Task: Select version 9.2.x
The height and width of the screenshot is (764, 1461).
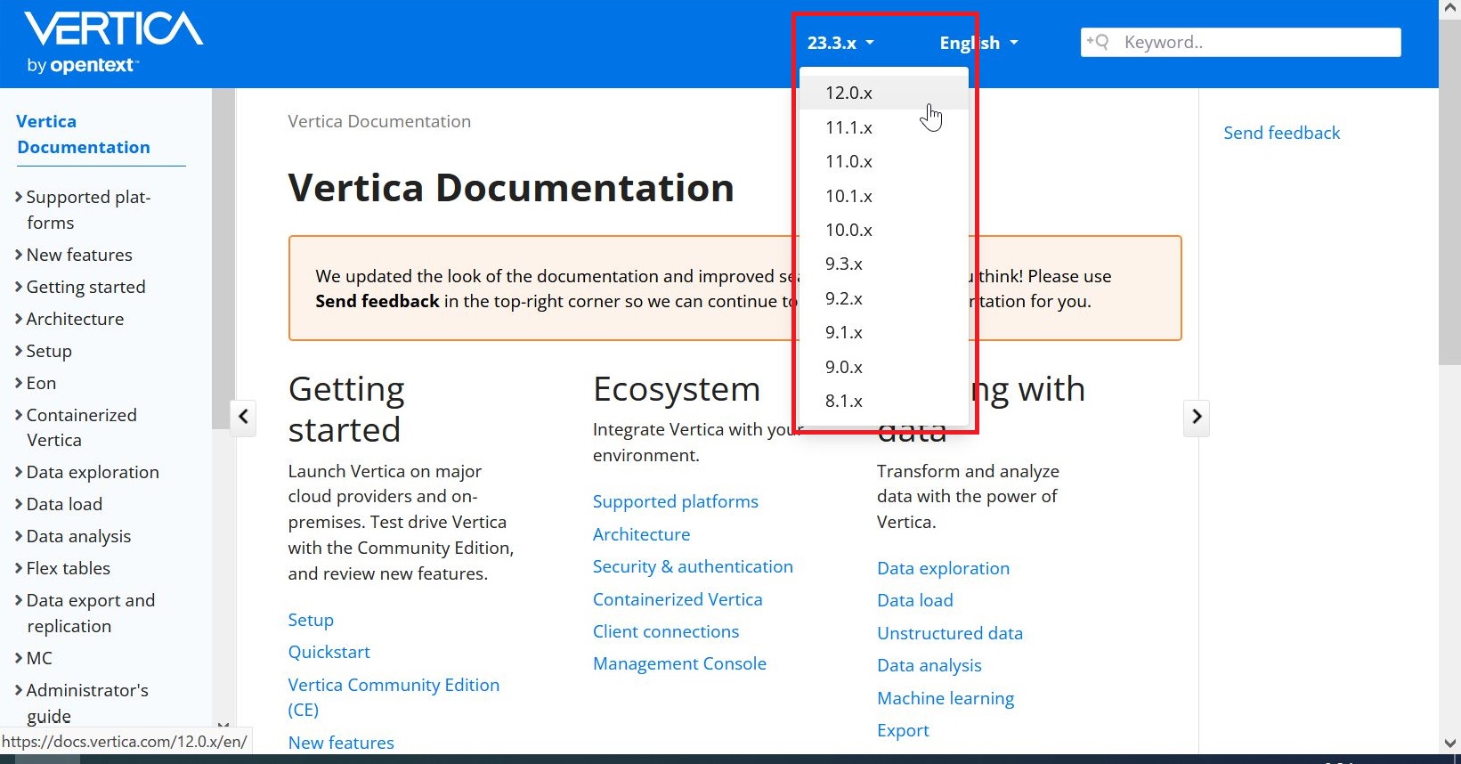Action: (x=884, y=298)
